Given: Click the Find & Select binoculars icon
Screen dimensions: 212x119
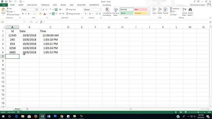Looking at the screenshot, I should [x=190, y=10].
